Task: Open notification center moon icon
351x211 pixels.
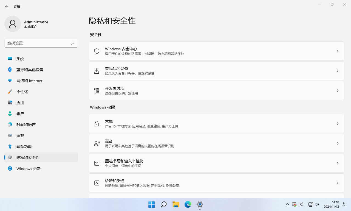Action: point(344,204)
